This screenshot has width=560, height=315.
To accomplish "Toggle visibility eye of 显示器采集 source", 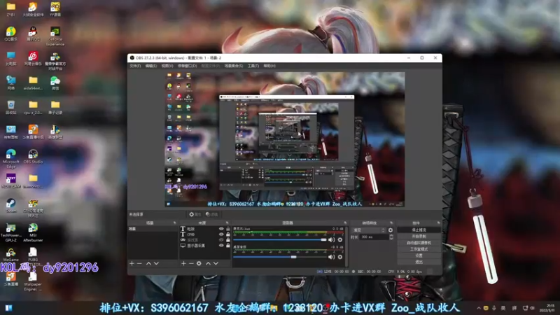I will pyautogui.click(x=221, y=246).
